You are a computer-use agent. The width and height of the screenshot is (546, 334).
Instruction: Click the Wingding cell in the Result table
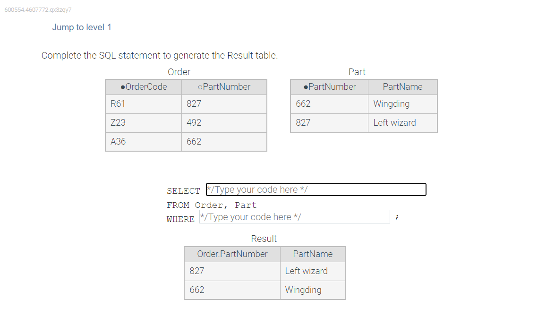[303, 290]
